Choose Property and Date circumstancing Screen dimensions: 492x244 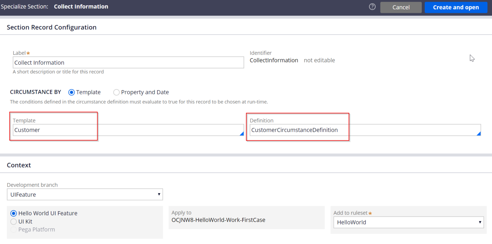click(x=116, y=92)
